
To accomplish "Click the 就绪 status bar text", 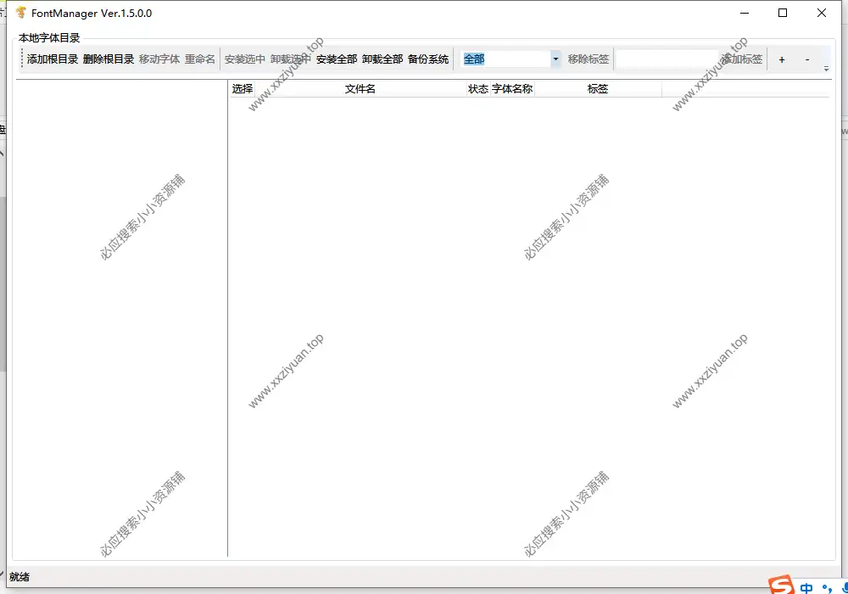I will click(20, 577).
